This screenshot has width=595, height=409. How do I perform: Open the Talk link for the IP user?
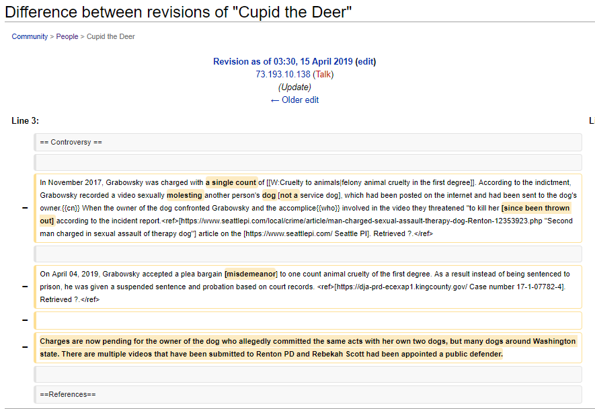click(x=323, y=75)
